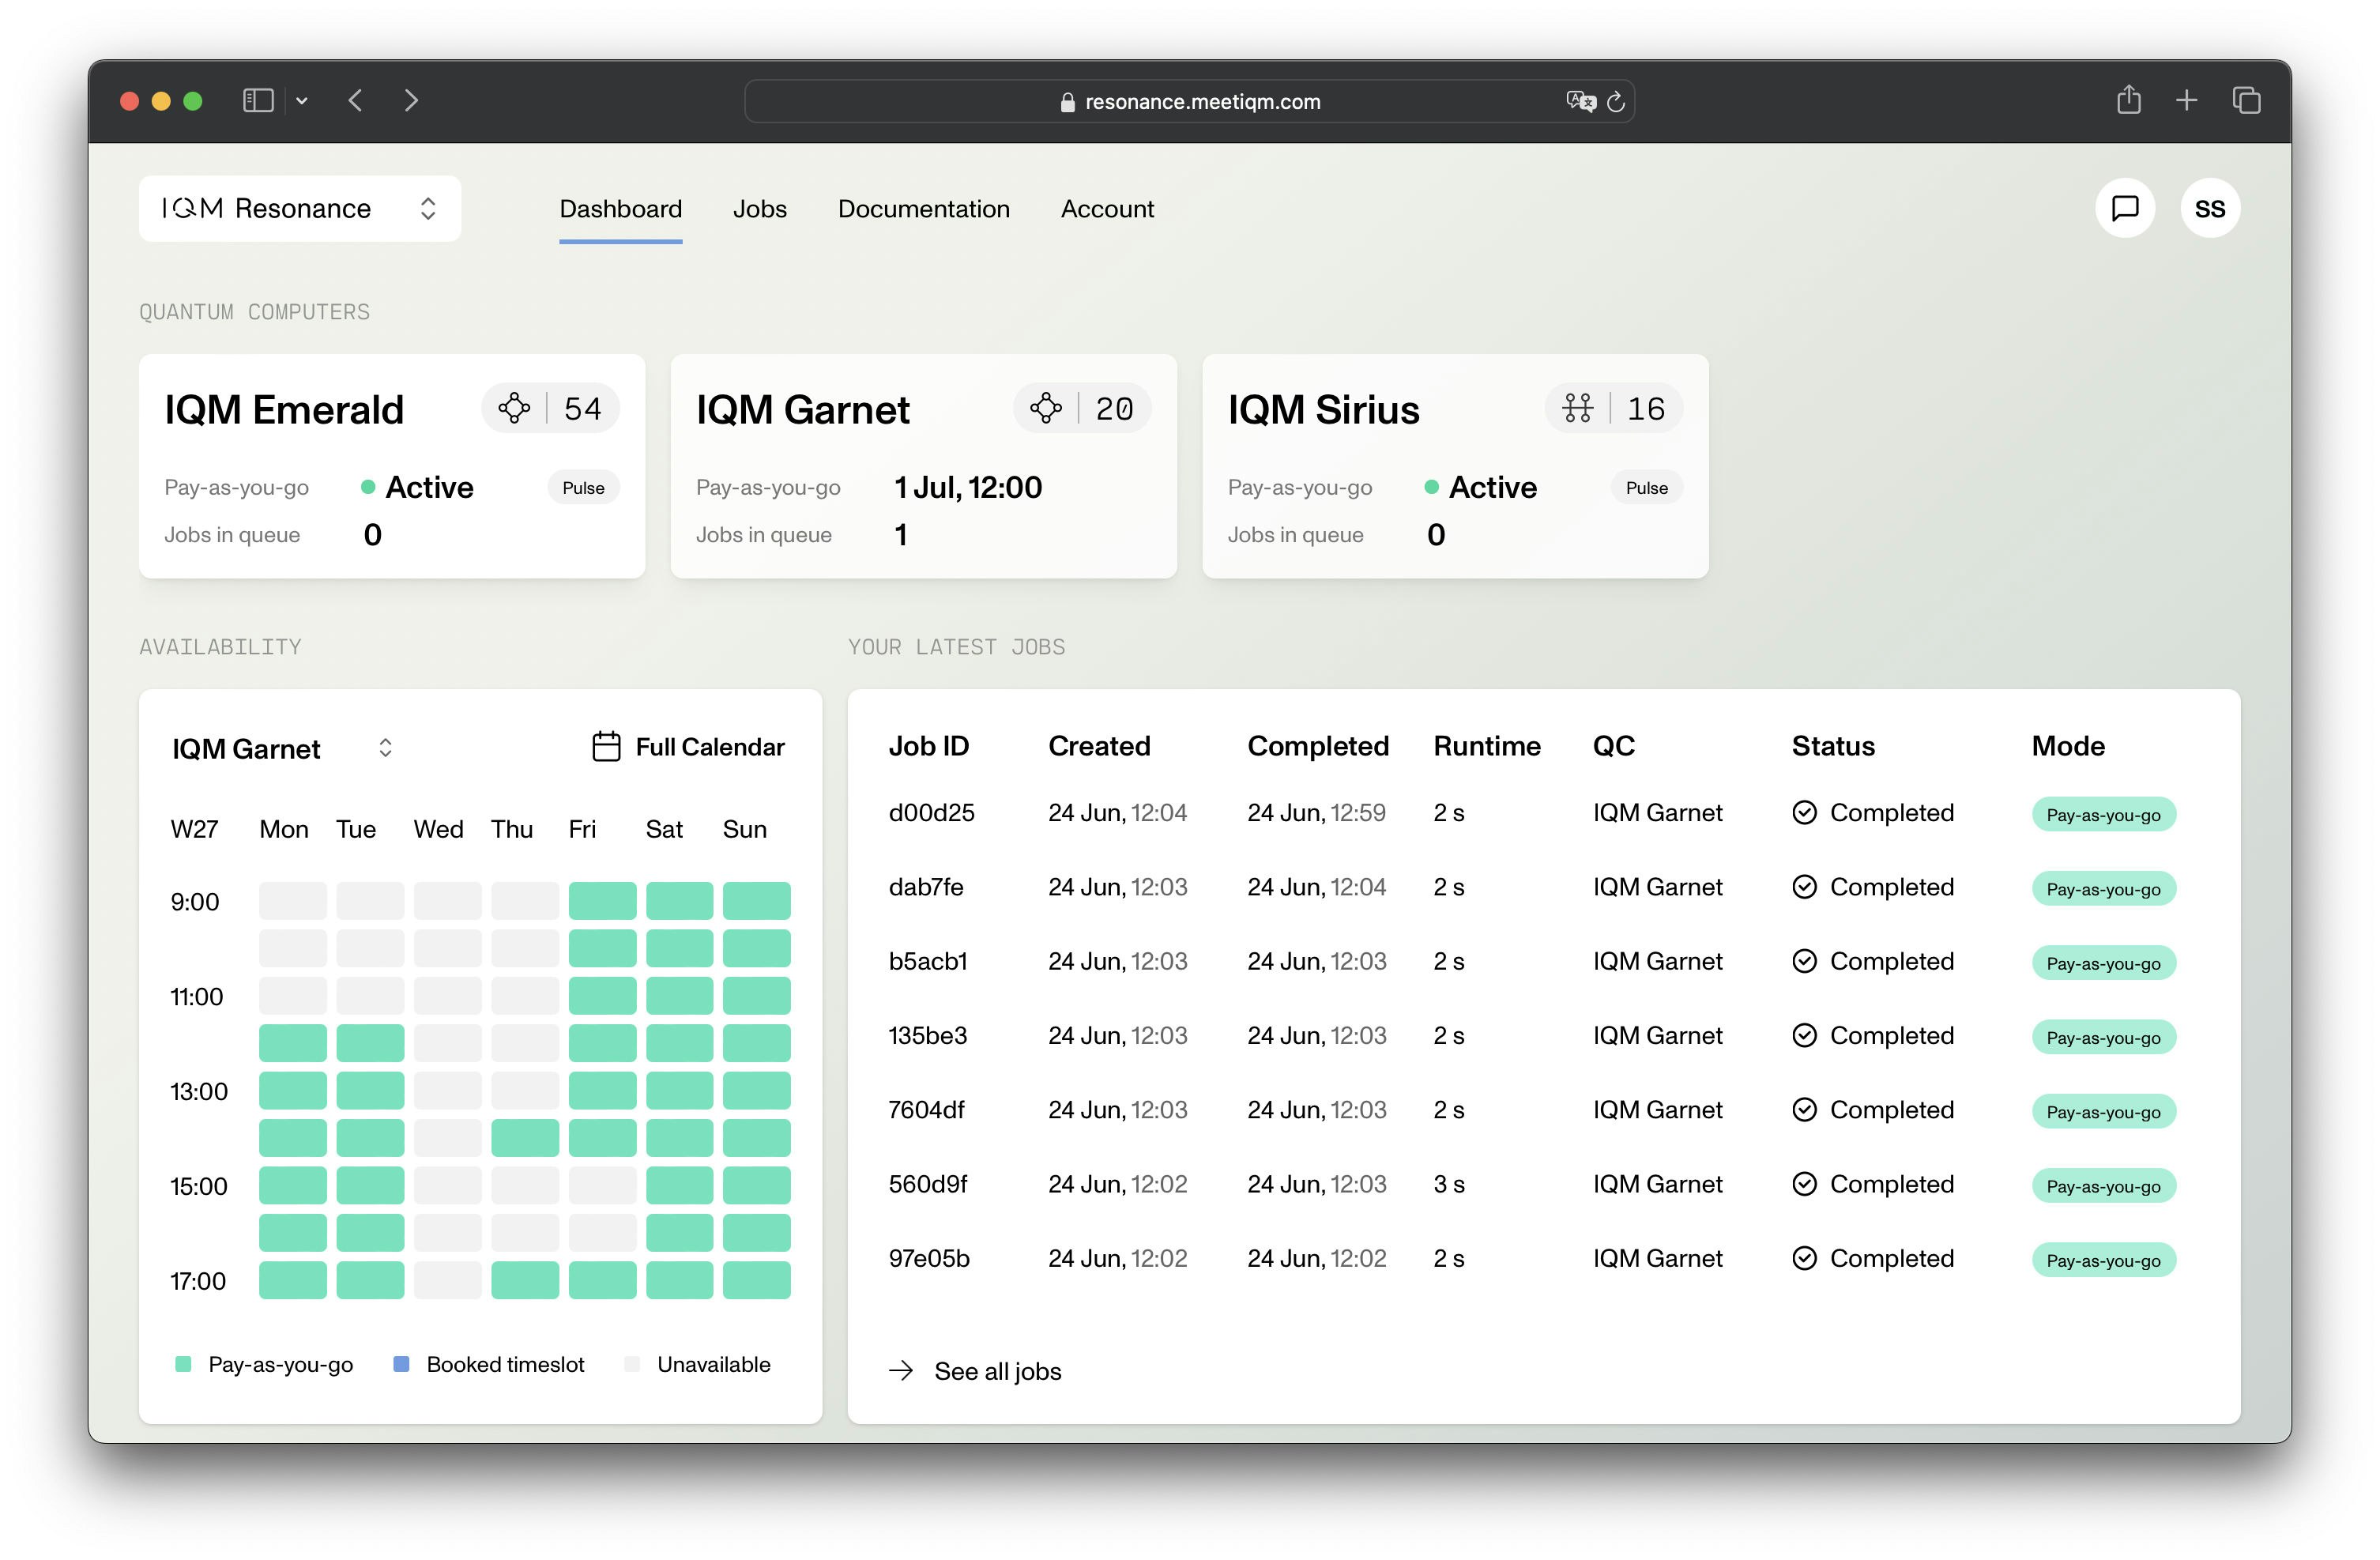The height and width of the screenshot is (1560, 2380).
Task: Change availability computer from IQM Garnet
Action: pos(282,748)
